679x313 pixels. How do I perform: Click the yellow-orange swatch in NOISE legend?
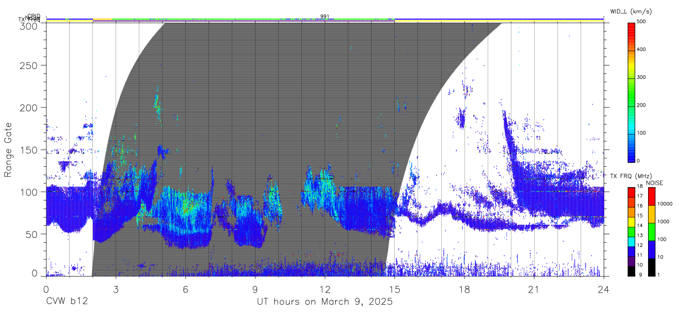651,214
